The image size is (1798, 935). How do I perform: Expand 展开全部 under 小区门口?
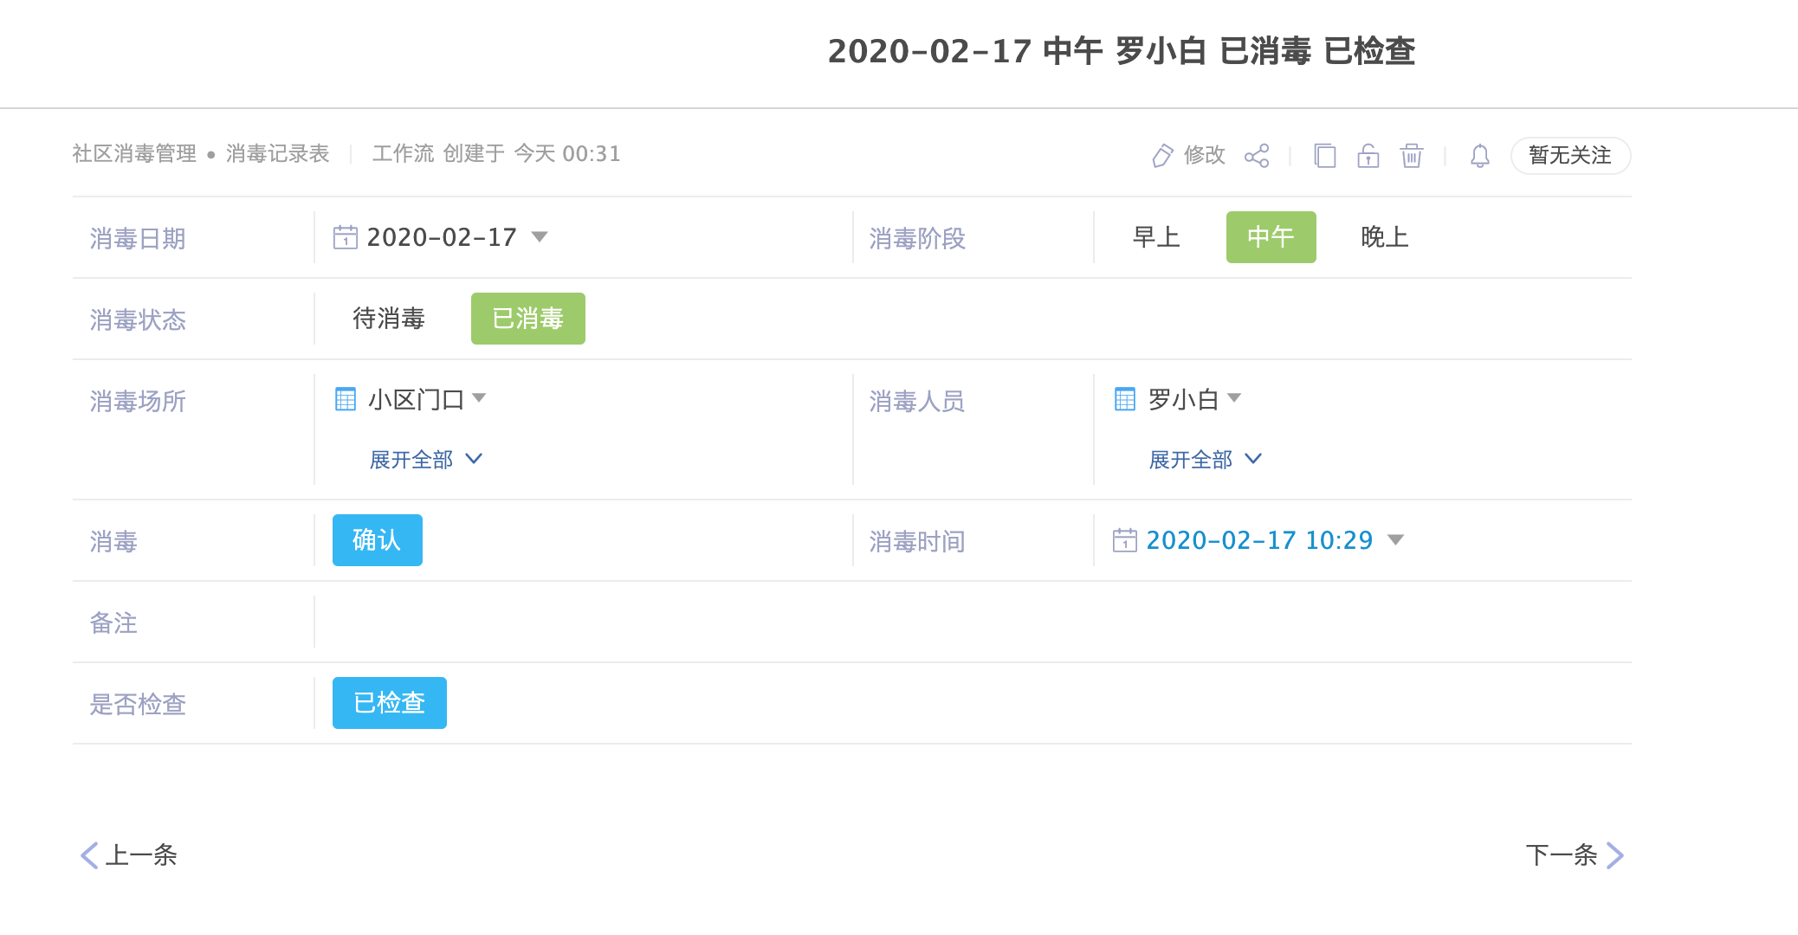(x=425, y=460)
